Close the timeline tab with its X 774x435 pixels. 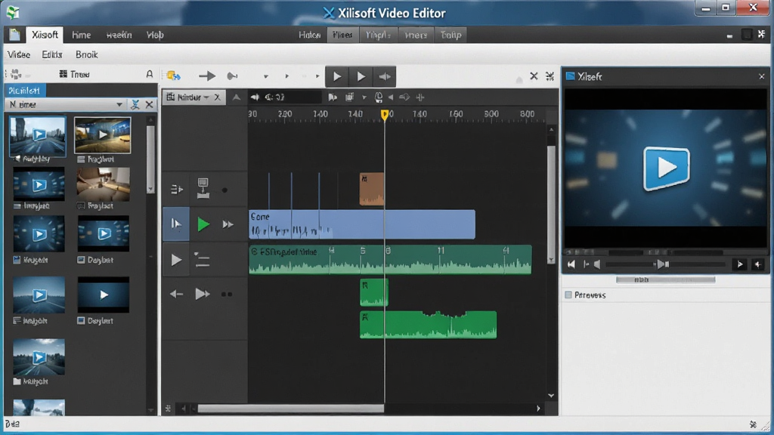tap(217, 97)
